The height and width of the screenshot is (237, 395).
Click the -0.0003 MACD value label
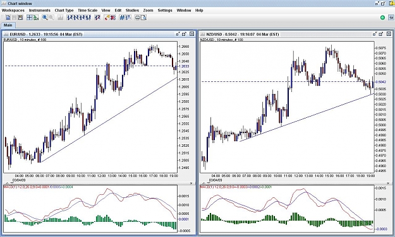tap(382, 229)
